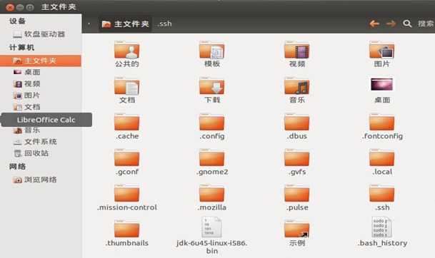The image size is (435, 258).
Task: Select the .gvfs folder
Action: coord(297,162)
